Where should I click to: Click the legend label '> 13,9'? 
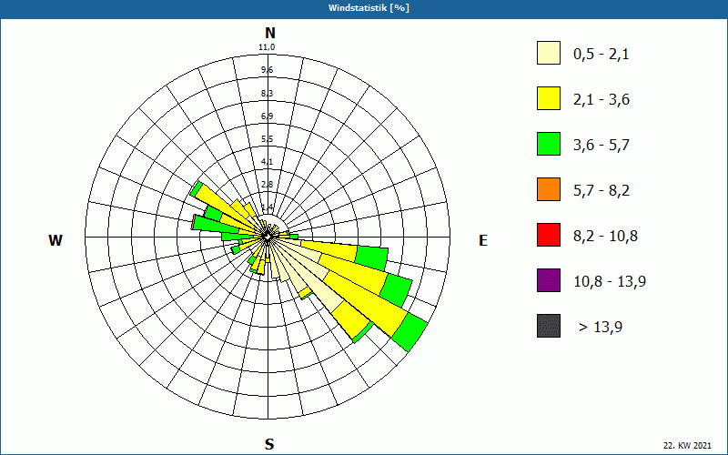point(601,328)
